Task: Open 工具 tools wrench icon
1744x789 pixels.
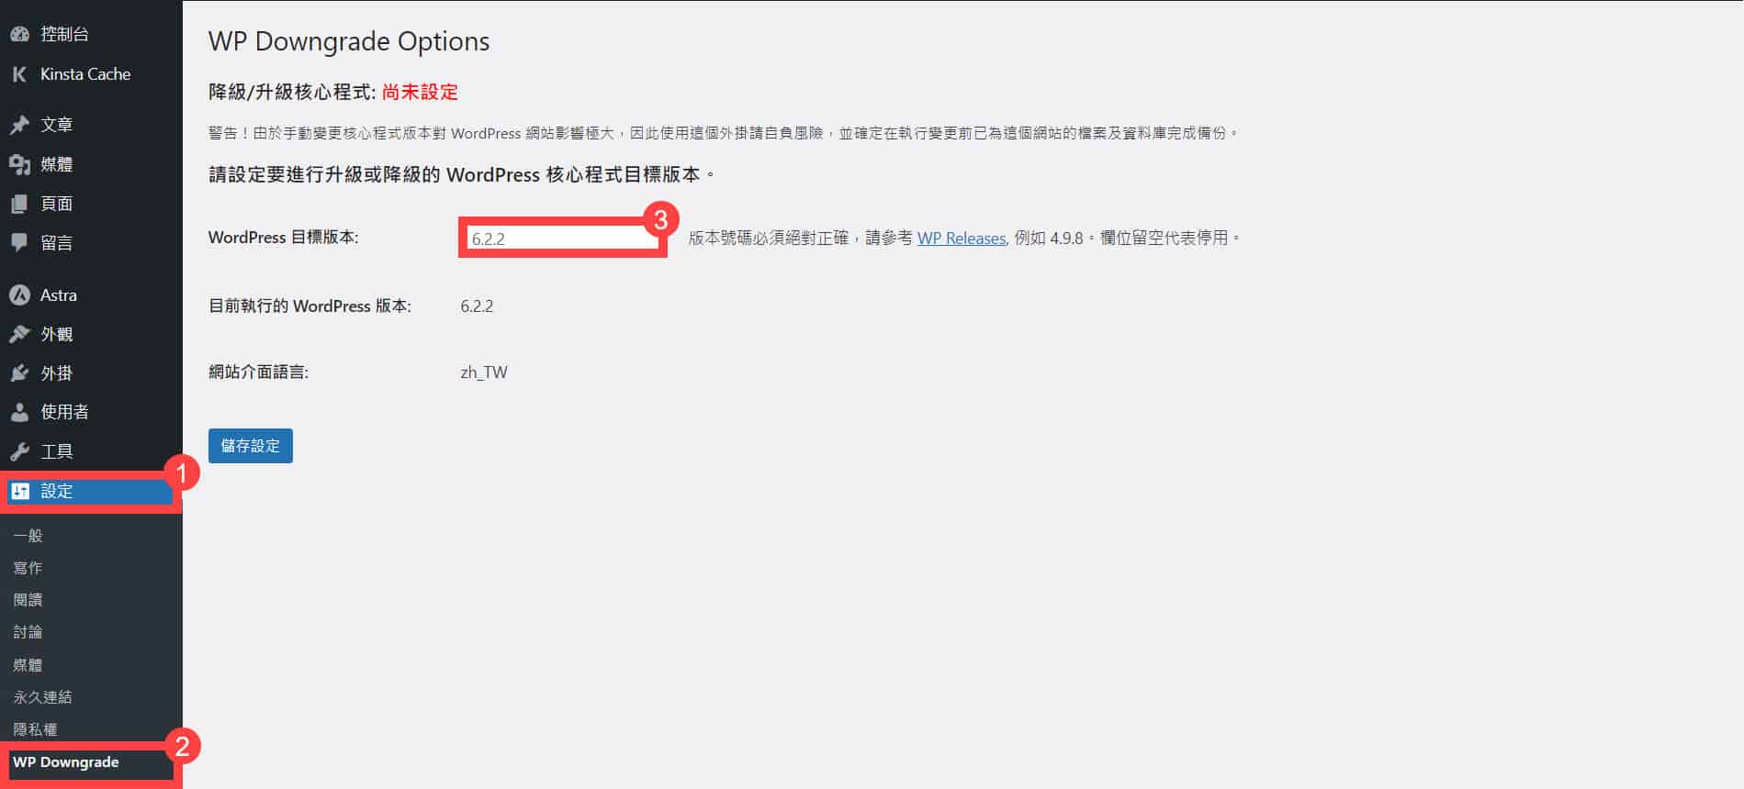Action: (19, 451)
